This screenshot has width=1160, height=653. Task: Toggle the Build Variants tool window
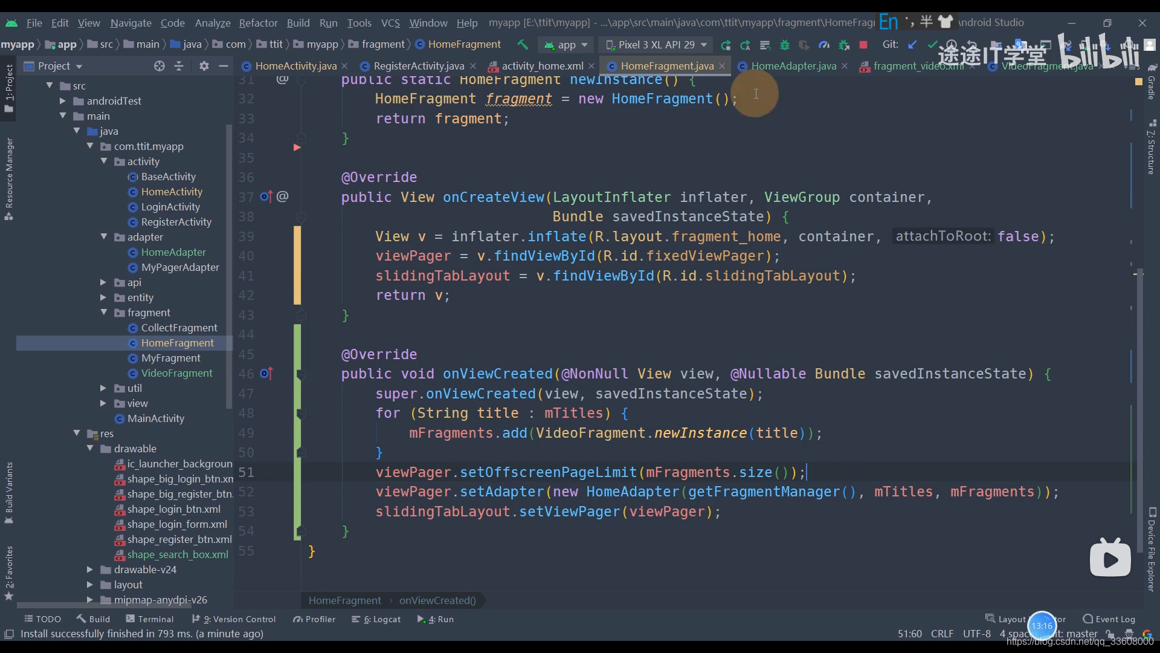click(9, 493)
